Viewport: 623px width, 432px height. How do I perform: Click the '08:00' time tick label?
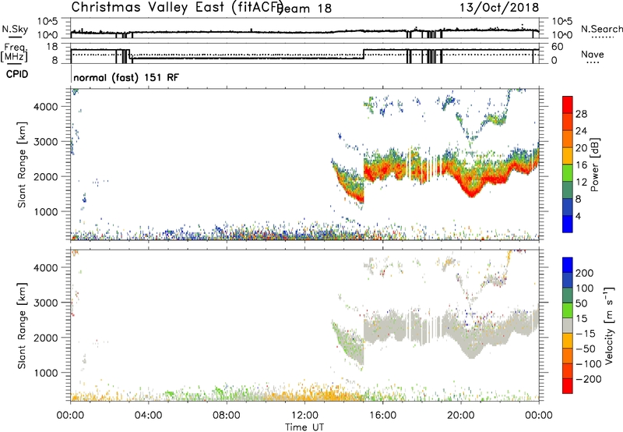227,416
